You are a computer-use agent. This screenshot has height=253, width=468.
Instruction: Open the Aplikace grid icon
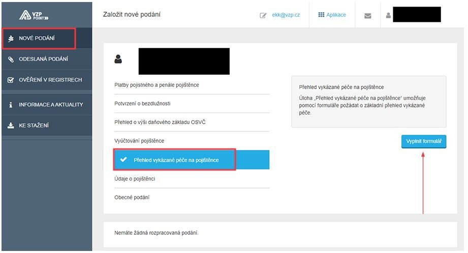[x=321, y=15]
